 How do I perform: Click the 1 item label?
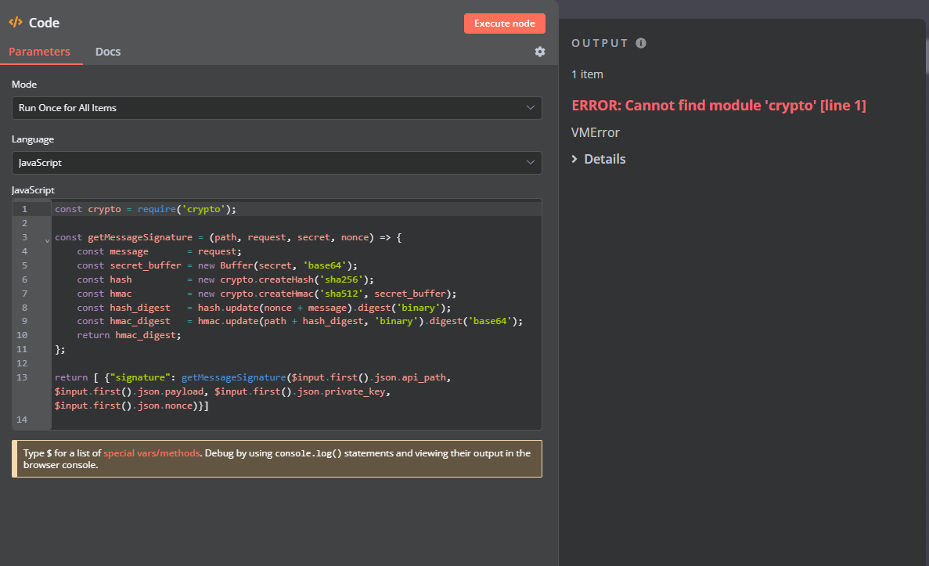pyautogui.click(x=587, y=74)
